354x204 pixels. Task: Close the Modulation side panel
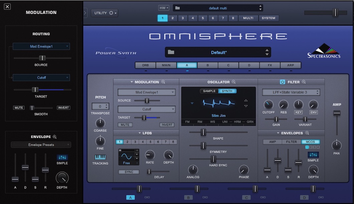point(7,7)
